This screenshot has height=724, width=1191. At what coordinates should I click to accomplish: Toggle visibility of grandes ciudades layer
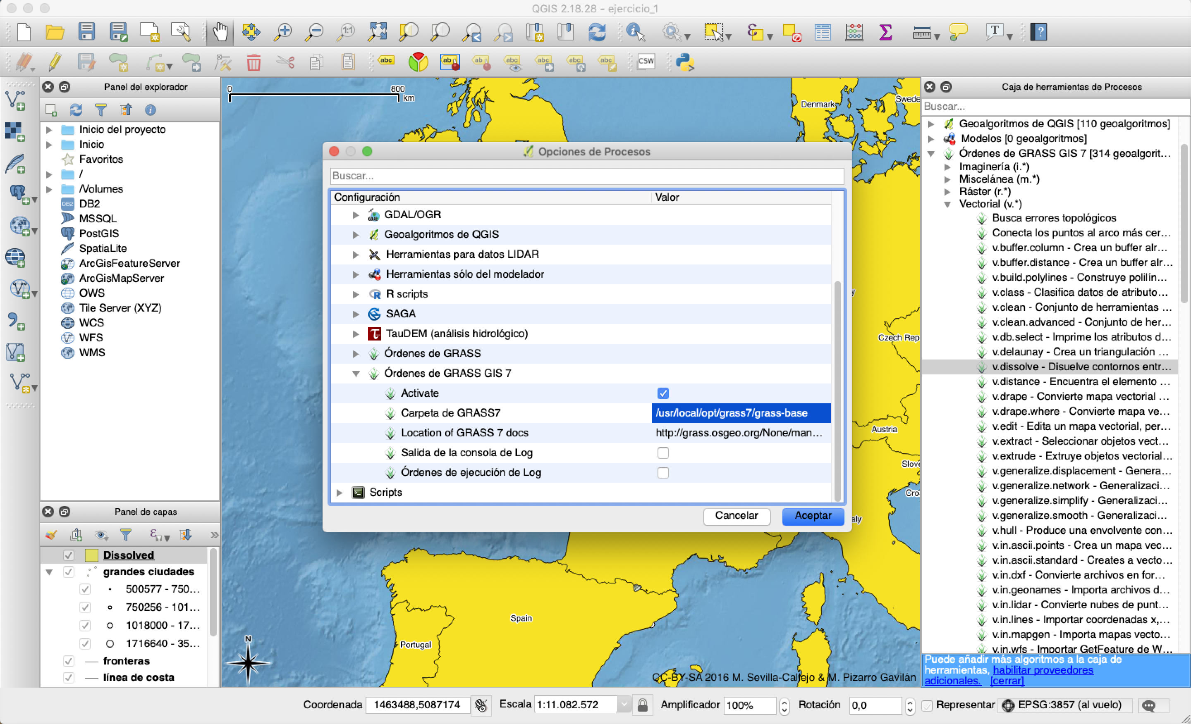coord(69,572)
